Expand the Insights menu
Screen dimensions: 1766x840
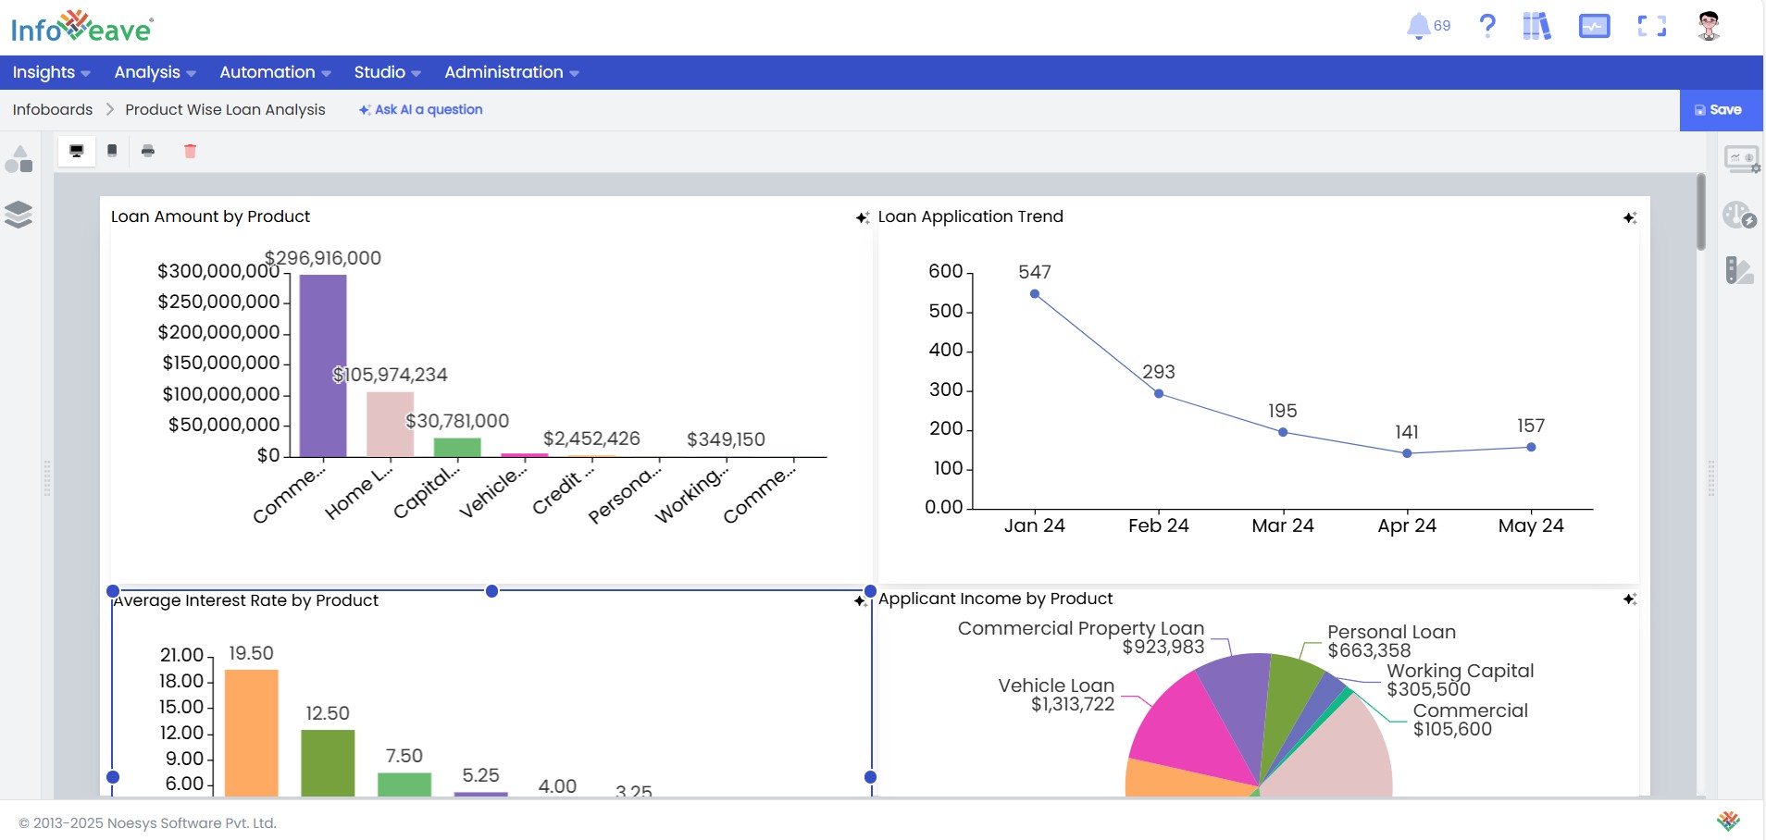tap(51, 72)
